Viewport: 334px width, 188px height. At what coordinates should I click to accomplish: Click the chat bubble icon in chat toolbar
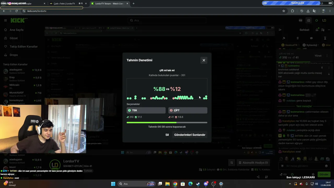coord(311,38)
